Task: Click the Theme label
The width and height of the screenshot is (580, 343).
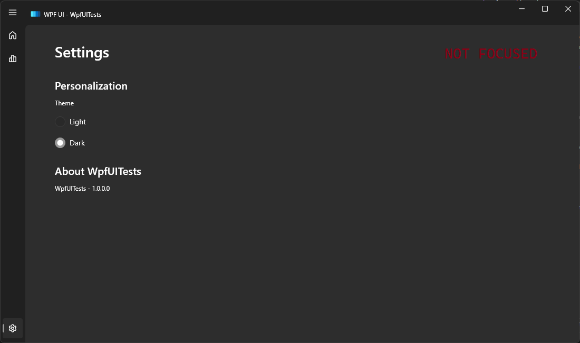Action: click(64, 103)
